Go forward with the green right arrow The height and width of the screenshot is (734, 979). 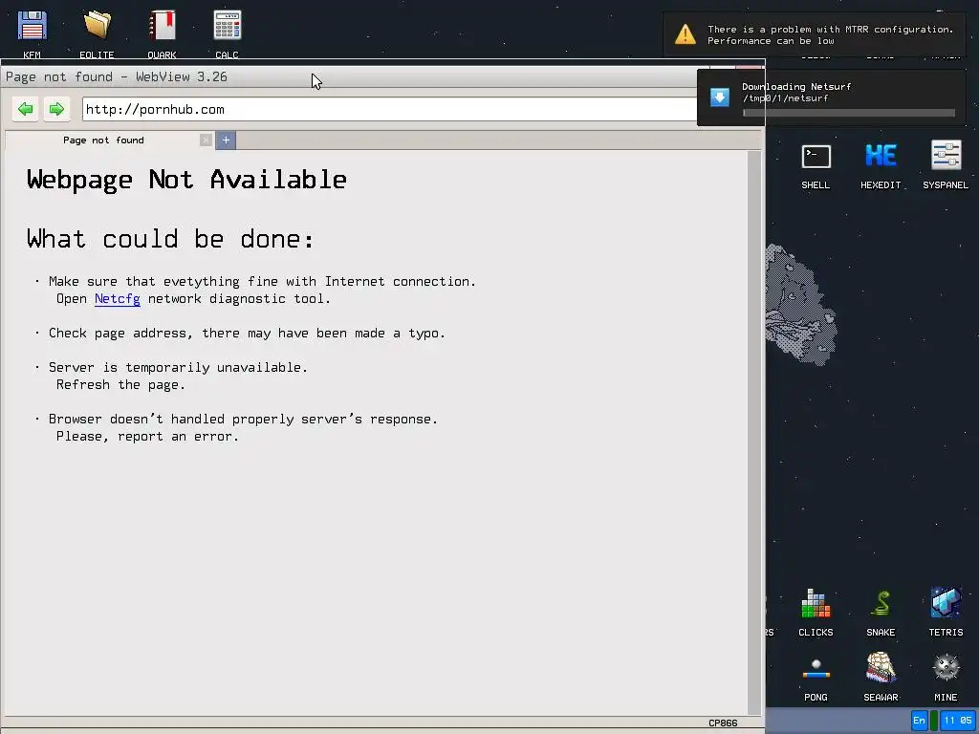pyautogui.click(x=56, y=109)
